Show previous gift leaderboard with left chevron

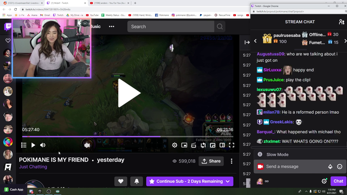click(255, 41)
